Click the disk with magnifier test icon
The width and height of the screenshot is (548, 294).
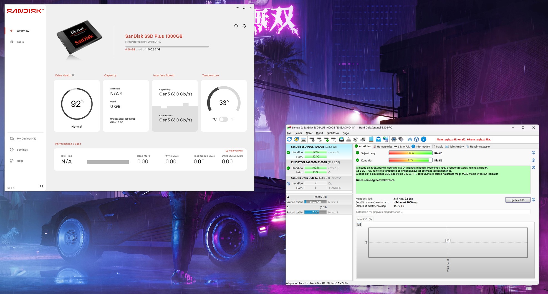(x=334, y=139)
